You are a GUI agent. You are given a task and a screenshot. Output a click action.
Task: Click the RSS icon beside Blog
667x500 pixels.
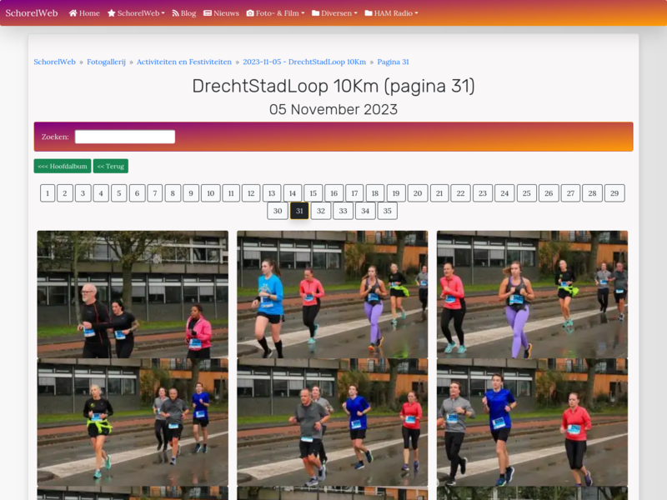(175, 13)
